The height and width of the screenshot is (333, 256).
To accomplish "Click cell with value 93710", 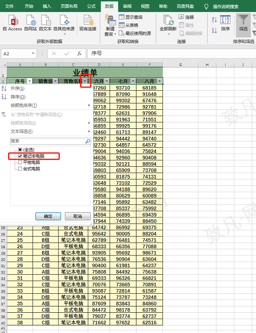I will click(123, 88).
